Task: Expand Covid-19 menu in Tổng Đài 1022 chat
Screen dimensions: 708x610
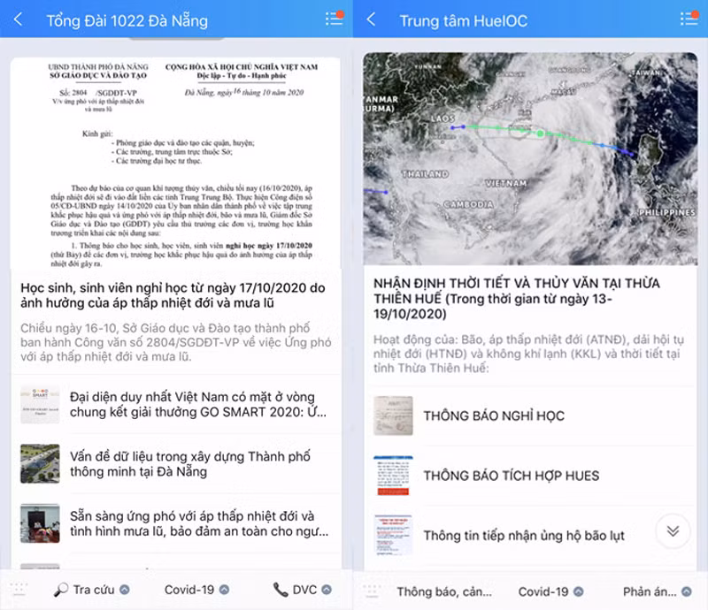Action: pos(196,590)
